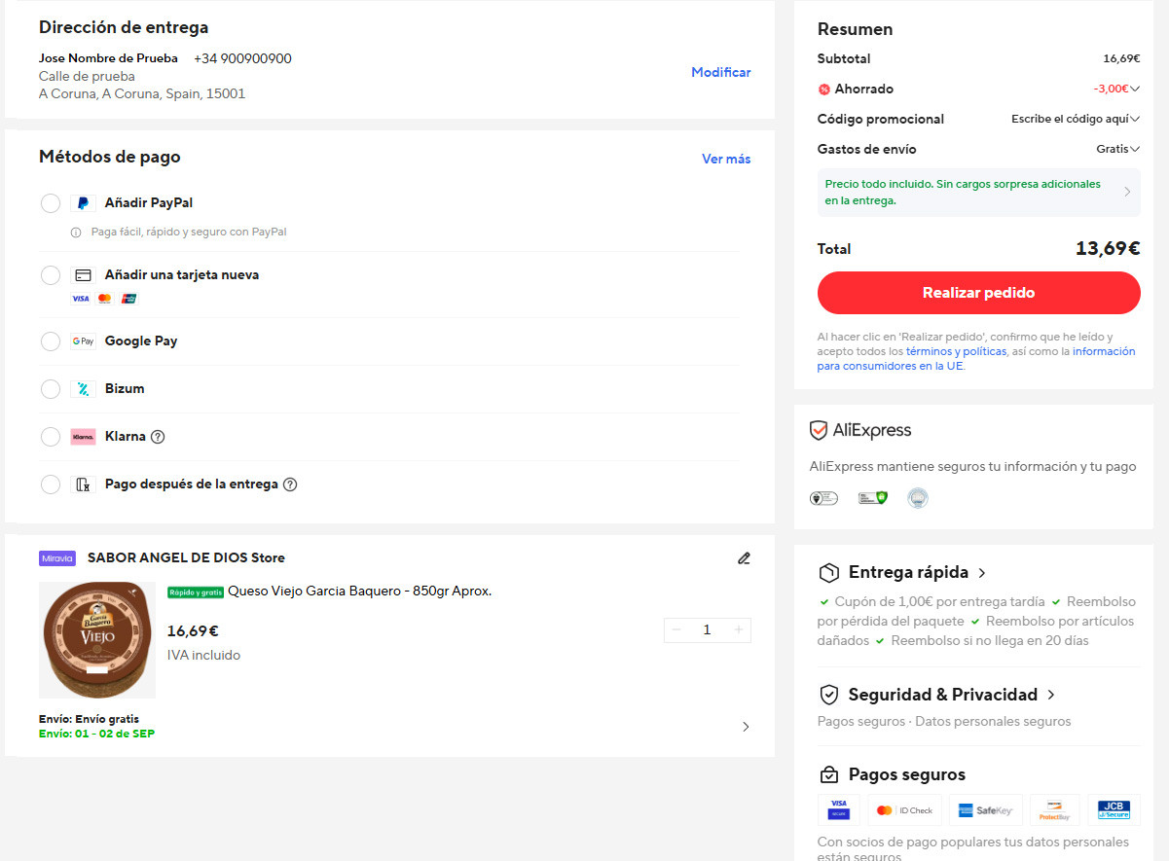The image size is (1169, 861).
Task: Click the Rápido y gratis badge
Action: (196, 592)
